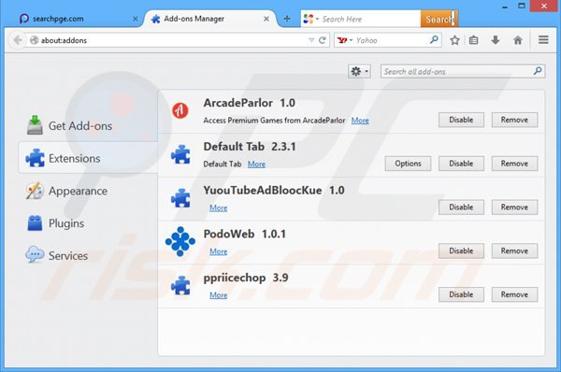This screenshot has height=372, width=561.
Task: Click the Default Tab puzzle icon
Action: 180,154
